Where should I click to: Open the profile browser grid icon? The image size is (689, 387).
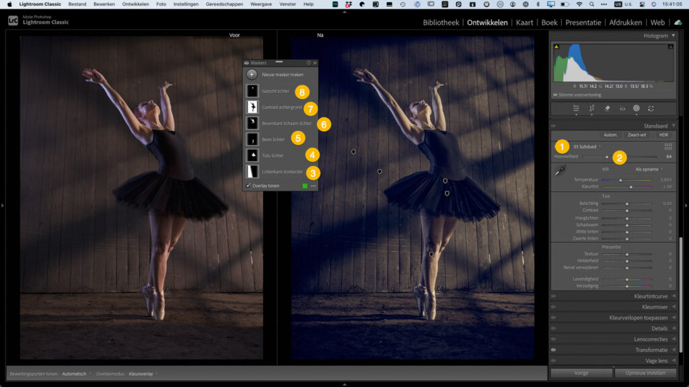pyautogui.click(x=668, y=146)
